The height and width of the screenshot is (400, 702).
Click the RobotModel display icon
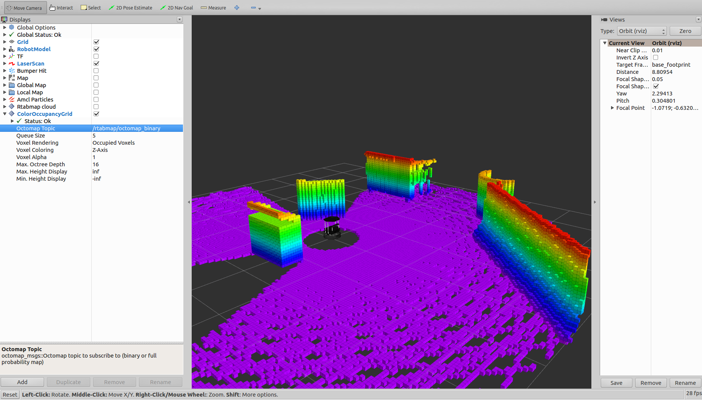[x=12, y=49]
